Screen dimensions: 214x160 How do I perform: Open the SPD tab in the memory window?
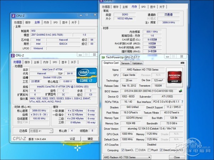pyautogui.click(x=143, y=7)
